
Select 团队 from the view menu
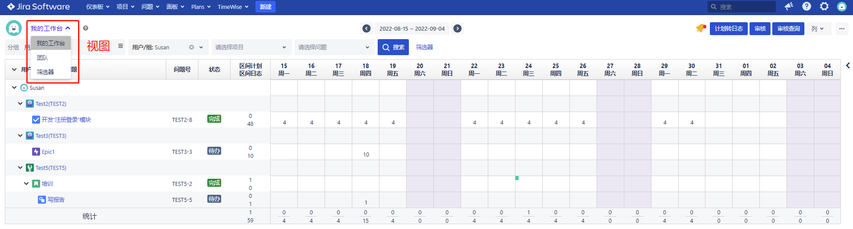coord(43,58)
